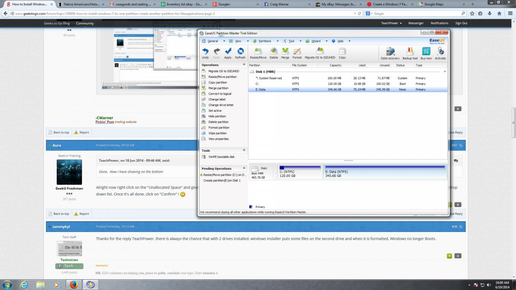Open the Firefox menu hamburger icon
Viewport: 516px width, 290px height.
coord(510,13)
